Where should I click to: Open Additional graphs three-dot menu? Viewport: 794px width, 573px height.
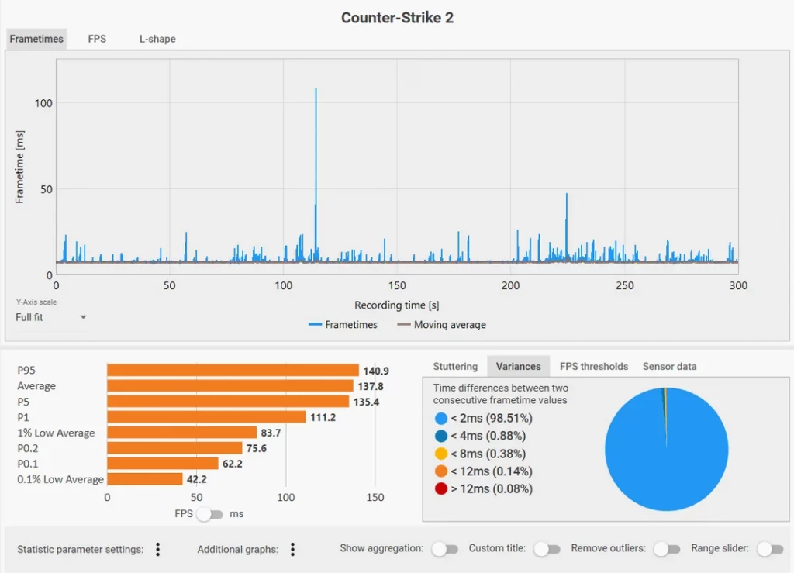[292, 549]
